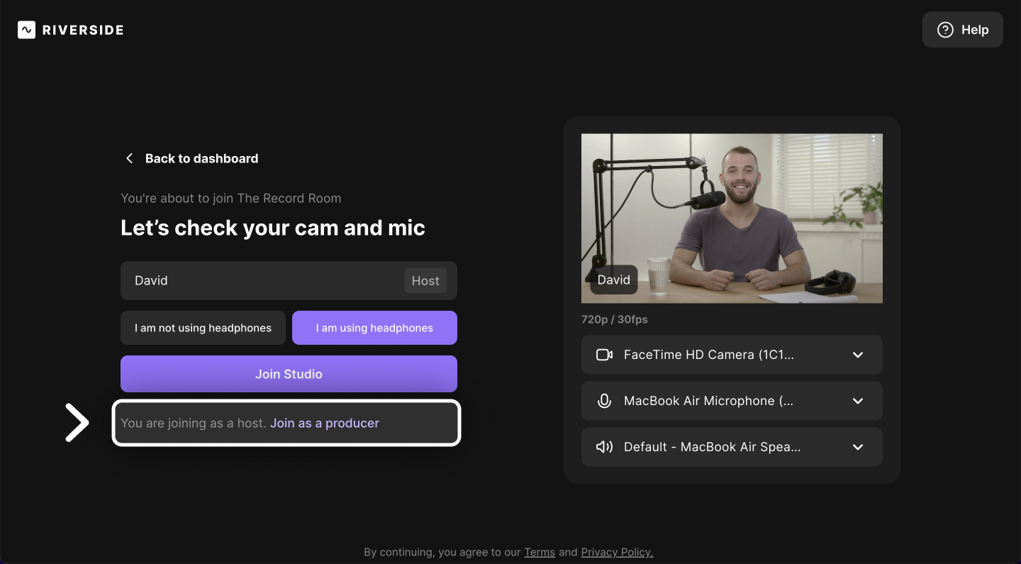Select "I am using headphones" option
Screen dimensions: 1021x564
coord(374,328)
